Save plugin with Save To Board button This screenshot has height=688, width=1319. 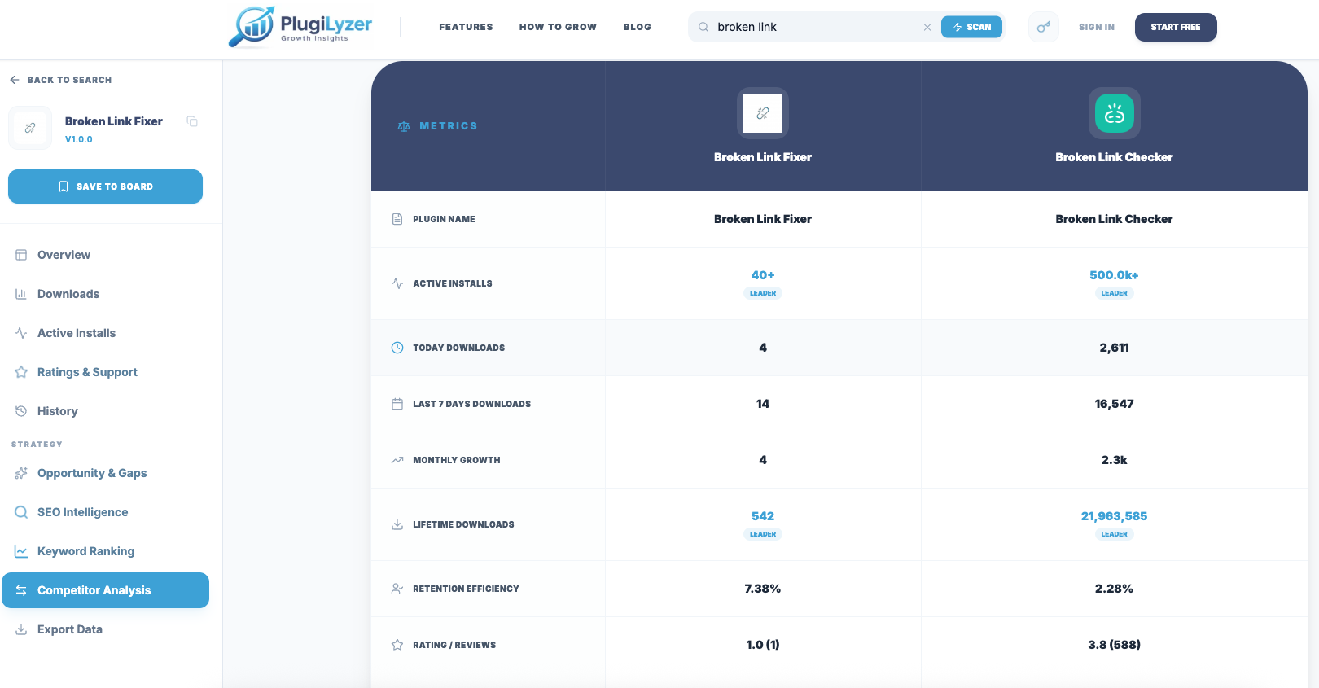[x=106, y=186]
